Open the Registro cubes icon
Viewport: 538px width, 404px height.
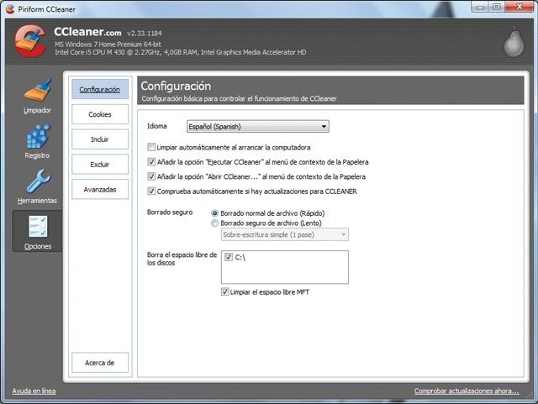coord(39,136)
